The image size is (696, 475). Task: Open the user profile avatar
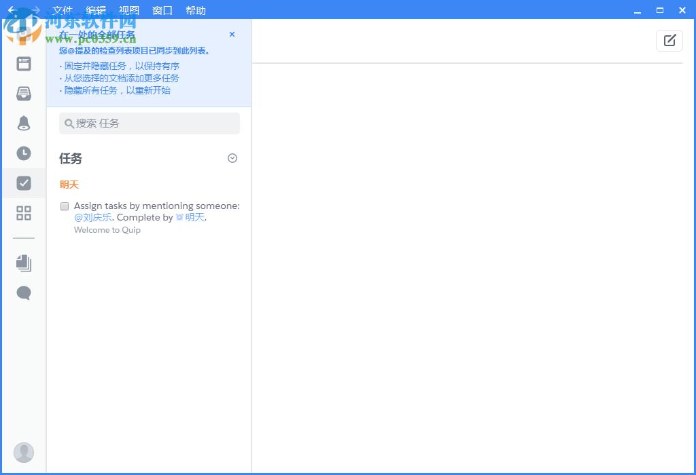click(24, 453)
